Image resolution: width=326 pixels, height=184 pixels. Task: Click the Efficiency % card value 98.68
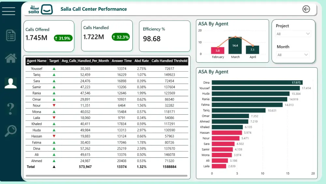tap(152, 39)
